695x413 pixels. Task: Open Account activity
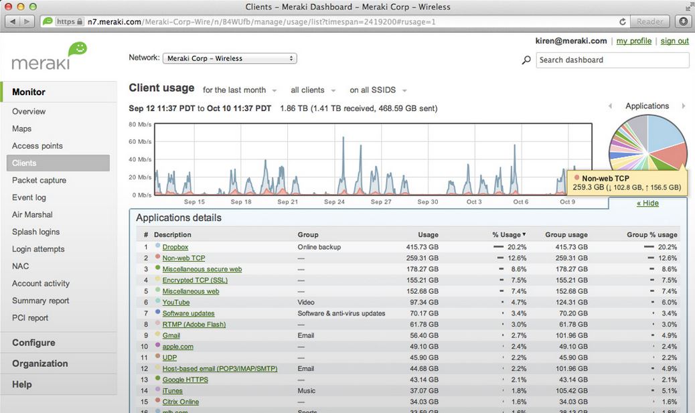[41, 283]
